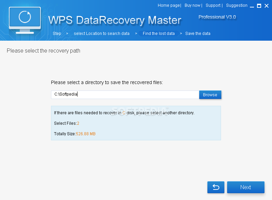Open the Home page link
The width and height of the screenshot is (272, 200).
[169, 5]
